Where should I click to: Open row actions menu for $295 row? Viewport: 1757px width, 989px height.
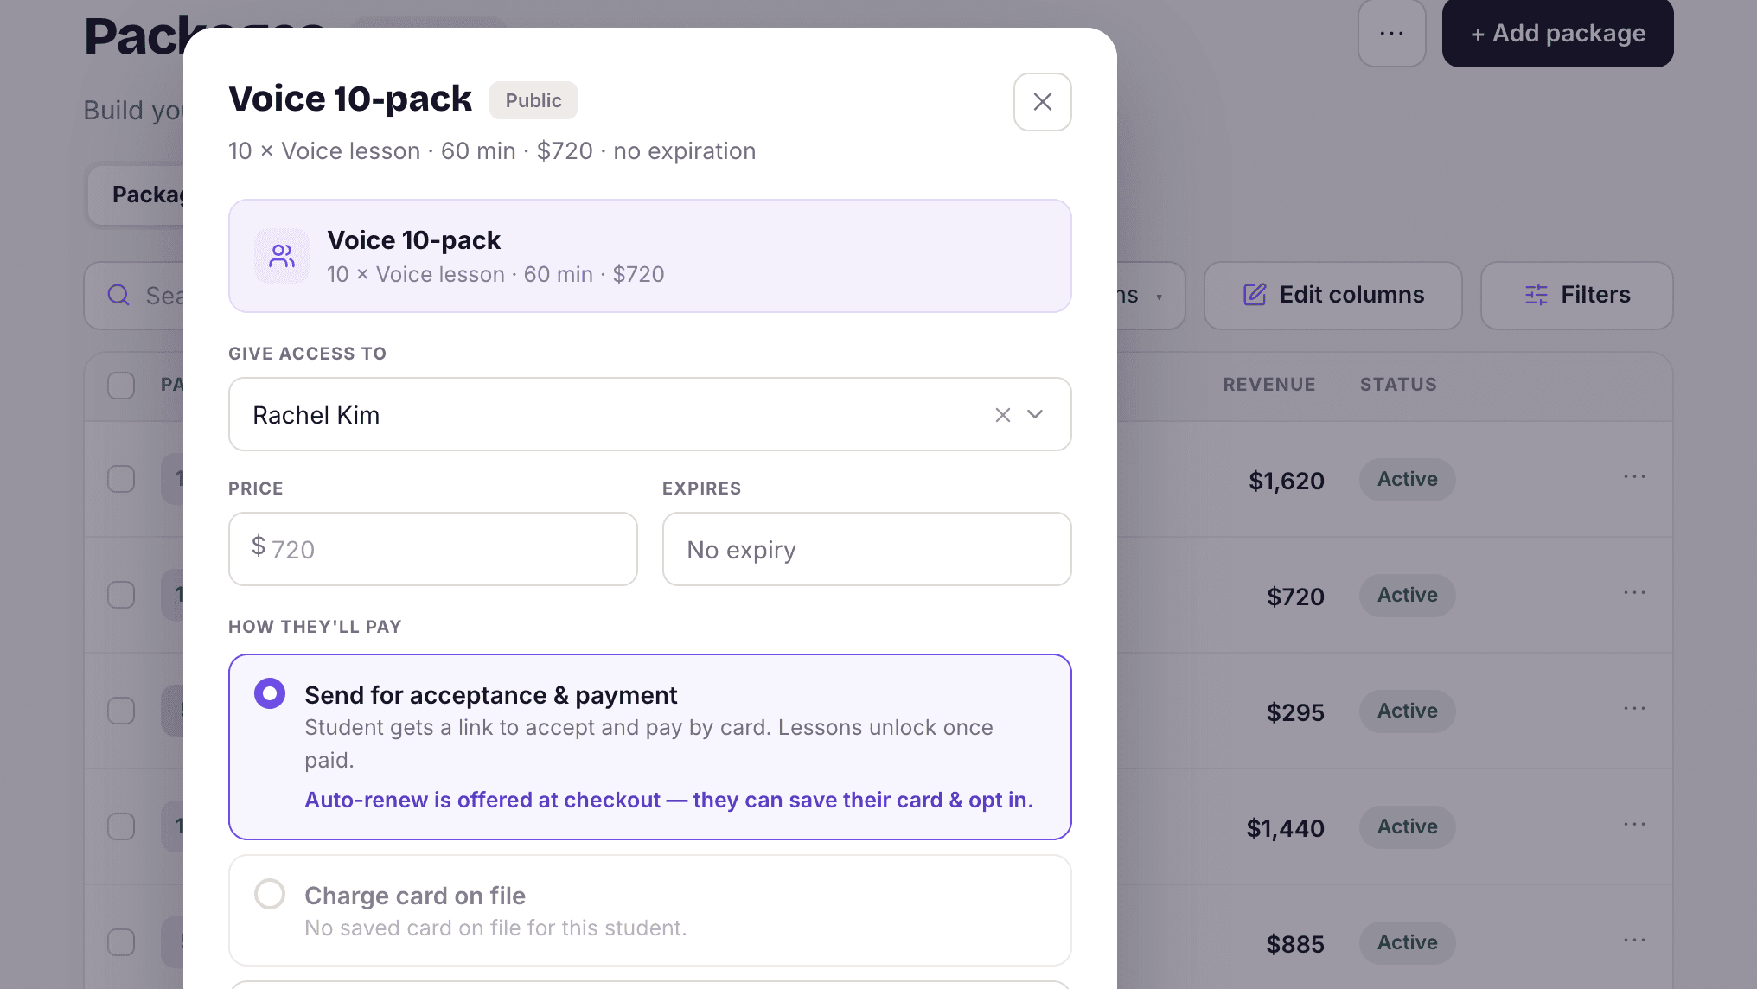pyautogui.click(x=1634, y=709)
